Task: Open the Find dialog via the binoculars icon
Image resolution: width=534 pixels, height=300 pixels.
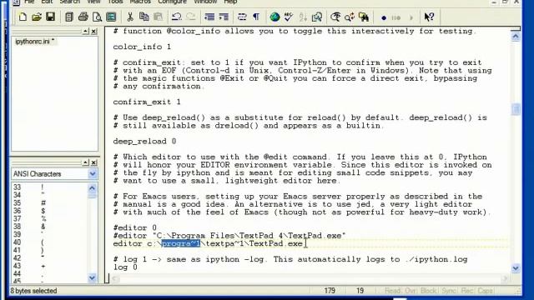Action: pyautogui.click(x=335, y=17)
